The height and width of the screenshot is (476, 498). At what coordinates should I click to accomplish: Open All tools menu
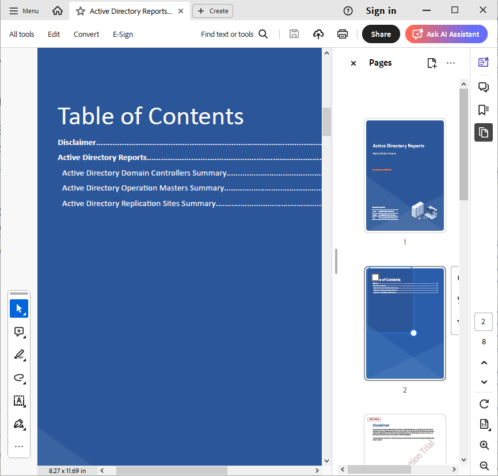(x=22, y=35)
